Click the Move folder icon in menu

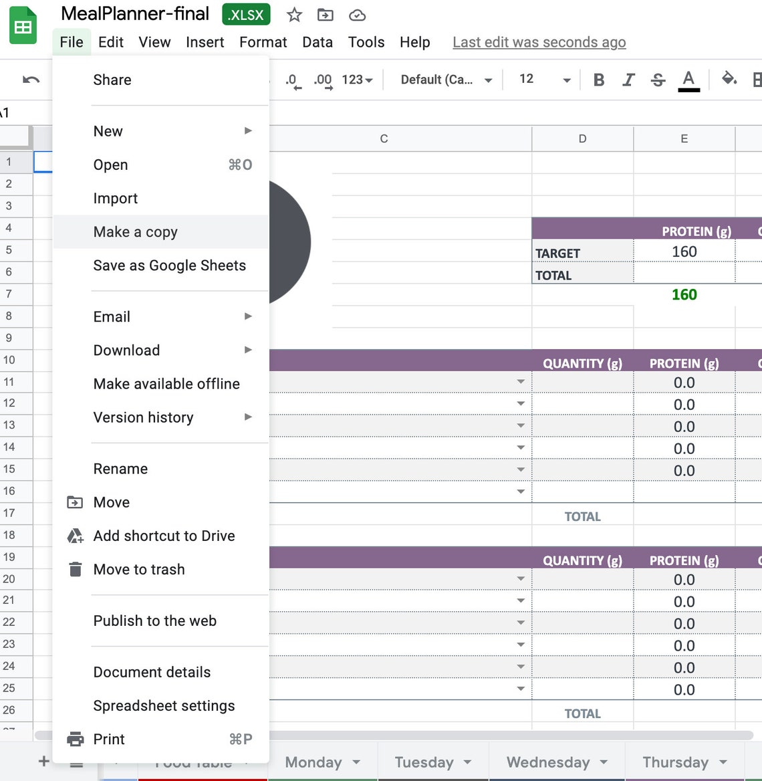click(75, 502)
